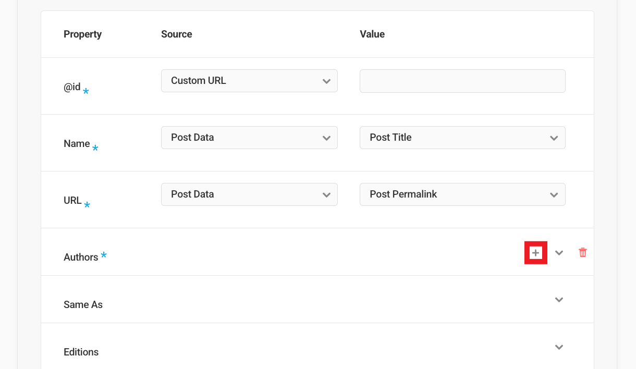Open the @id Source dropdown

coord(249,81)
